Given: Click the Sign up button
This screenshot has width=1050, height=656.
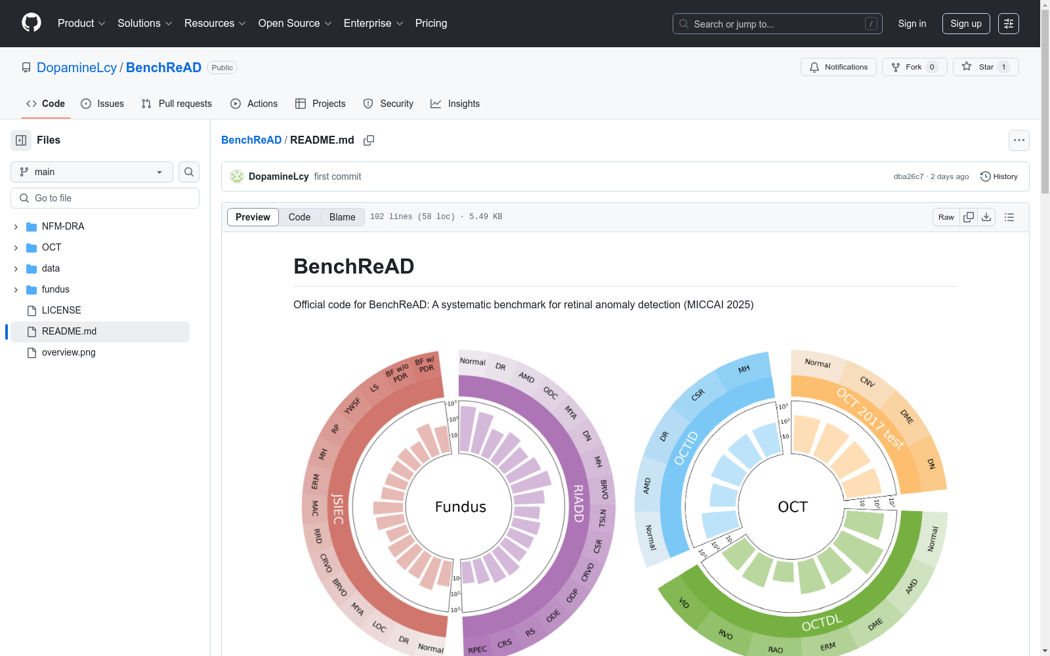Looking at the screenshot, I should pyautogui.click(x=965, y=24).
